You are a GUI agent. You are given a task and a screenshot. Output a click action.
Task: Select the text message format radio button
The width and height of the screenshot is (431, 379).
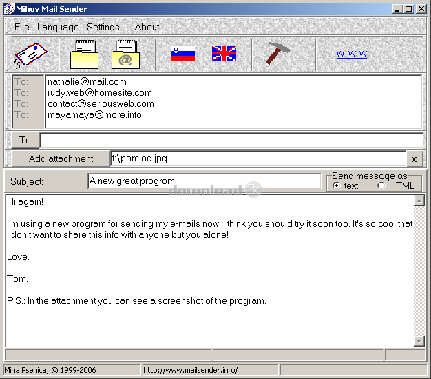[x=336, y=185]
